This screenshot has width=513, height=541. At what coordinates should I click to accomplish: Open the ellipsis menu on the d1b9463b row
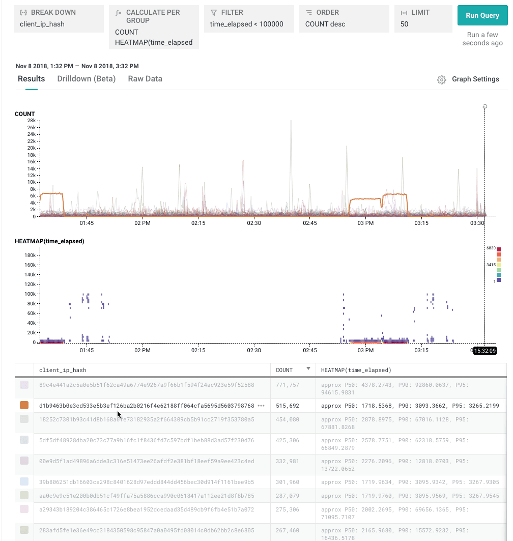point(262,406)
